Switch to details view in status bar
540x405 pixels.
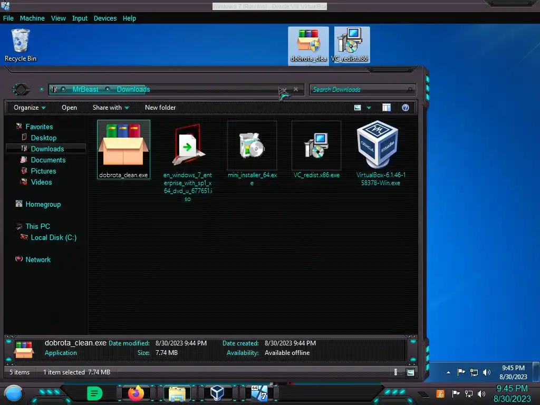point(396,372)
